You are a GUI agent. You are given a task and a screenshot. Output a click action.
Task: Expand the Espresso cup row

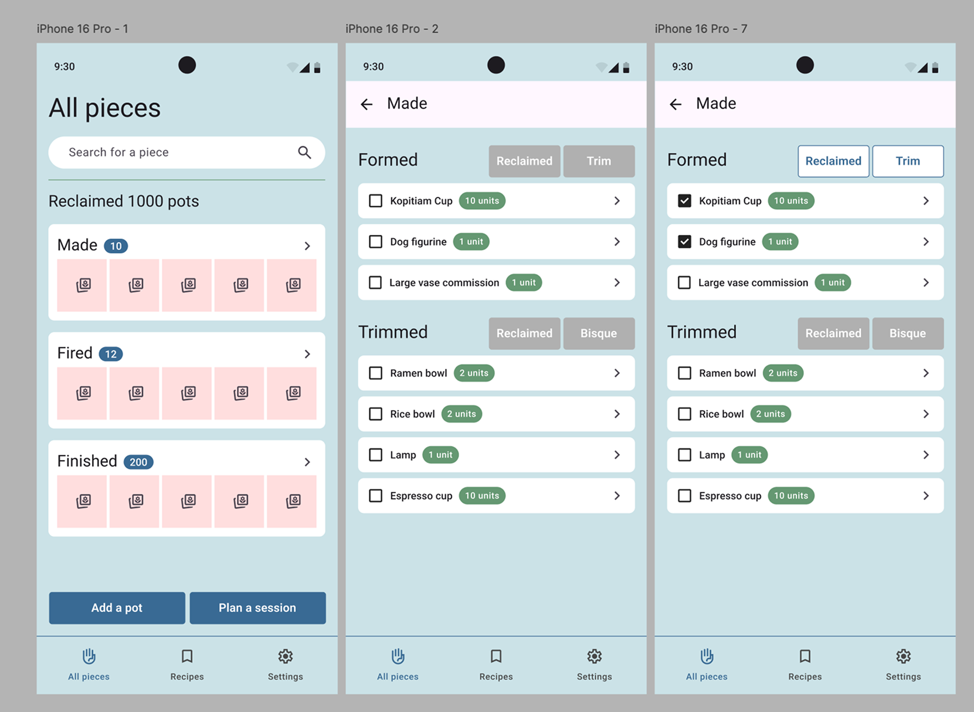coord(617,495)
